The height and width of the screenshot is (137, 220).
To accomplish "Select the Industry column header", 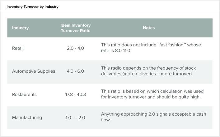I will pyautogui.click(x=20, y=28).
